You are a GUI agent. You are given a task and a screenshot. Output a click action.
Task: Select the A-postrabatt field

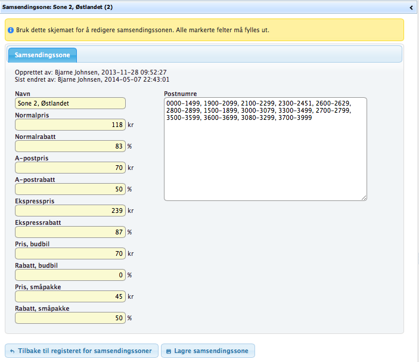click(x=70, y=189)
